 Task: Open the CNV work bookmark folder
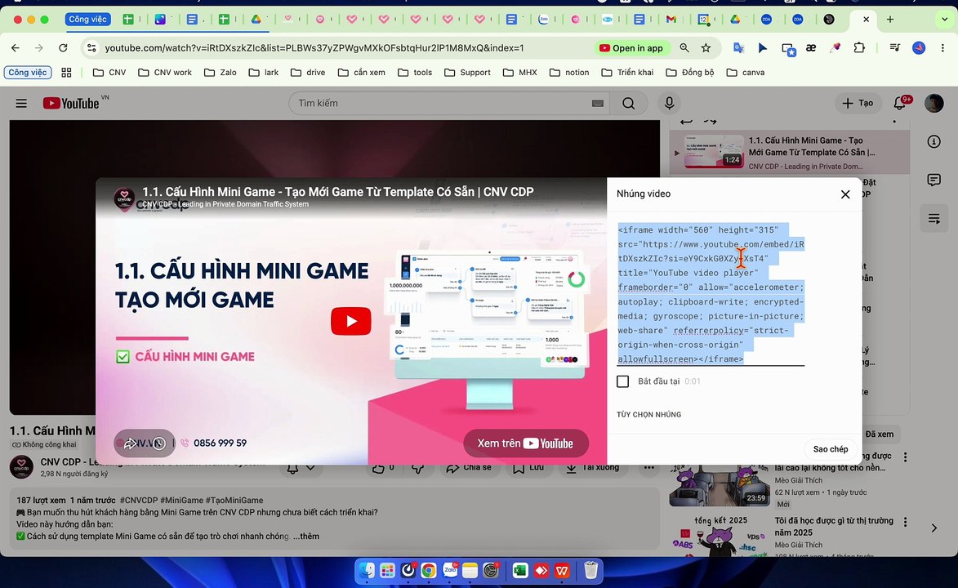[x=165, y=72]
